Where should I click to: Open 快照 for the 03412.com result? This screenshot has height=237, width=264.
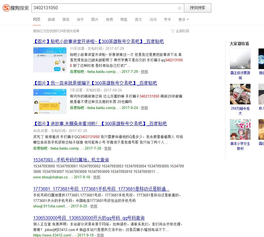(x=100, y=235)
